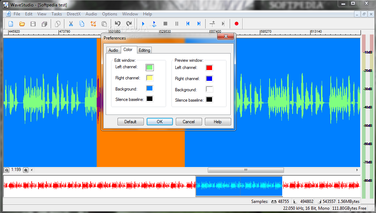Undo the last action

(x=118, y=24)
